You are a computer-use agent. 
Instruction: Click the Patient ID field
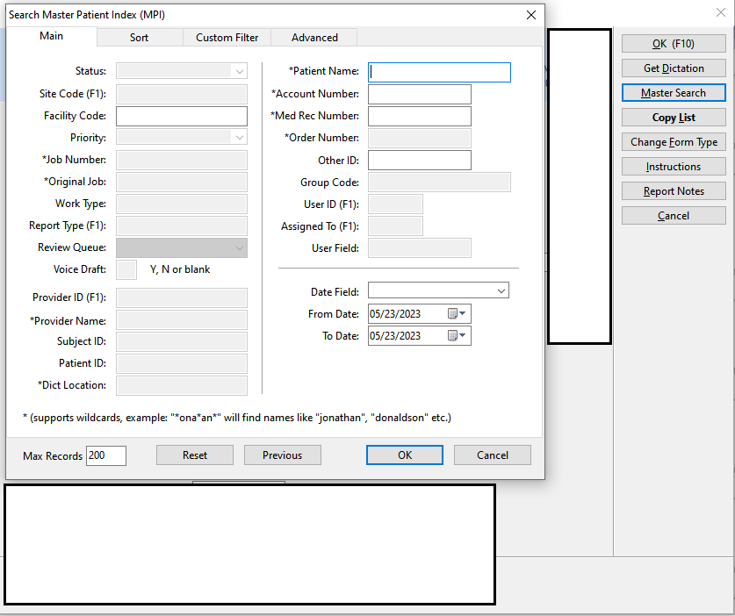coord(182,364)
